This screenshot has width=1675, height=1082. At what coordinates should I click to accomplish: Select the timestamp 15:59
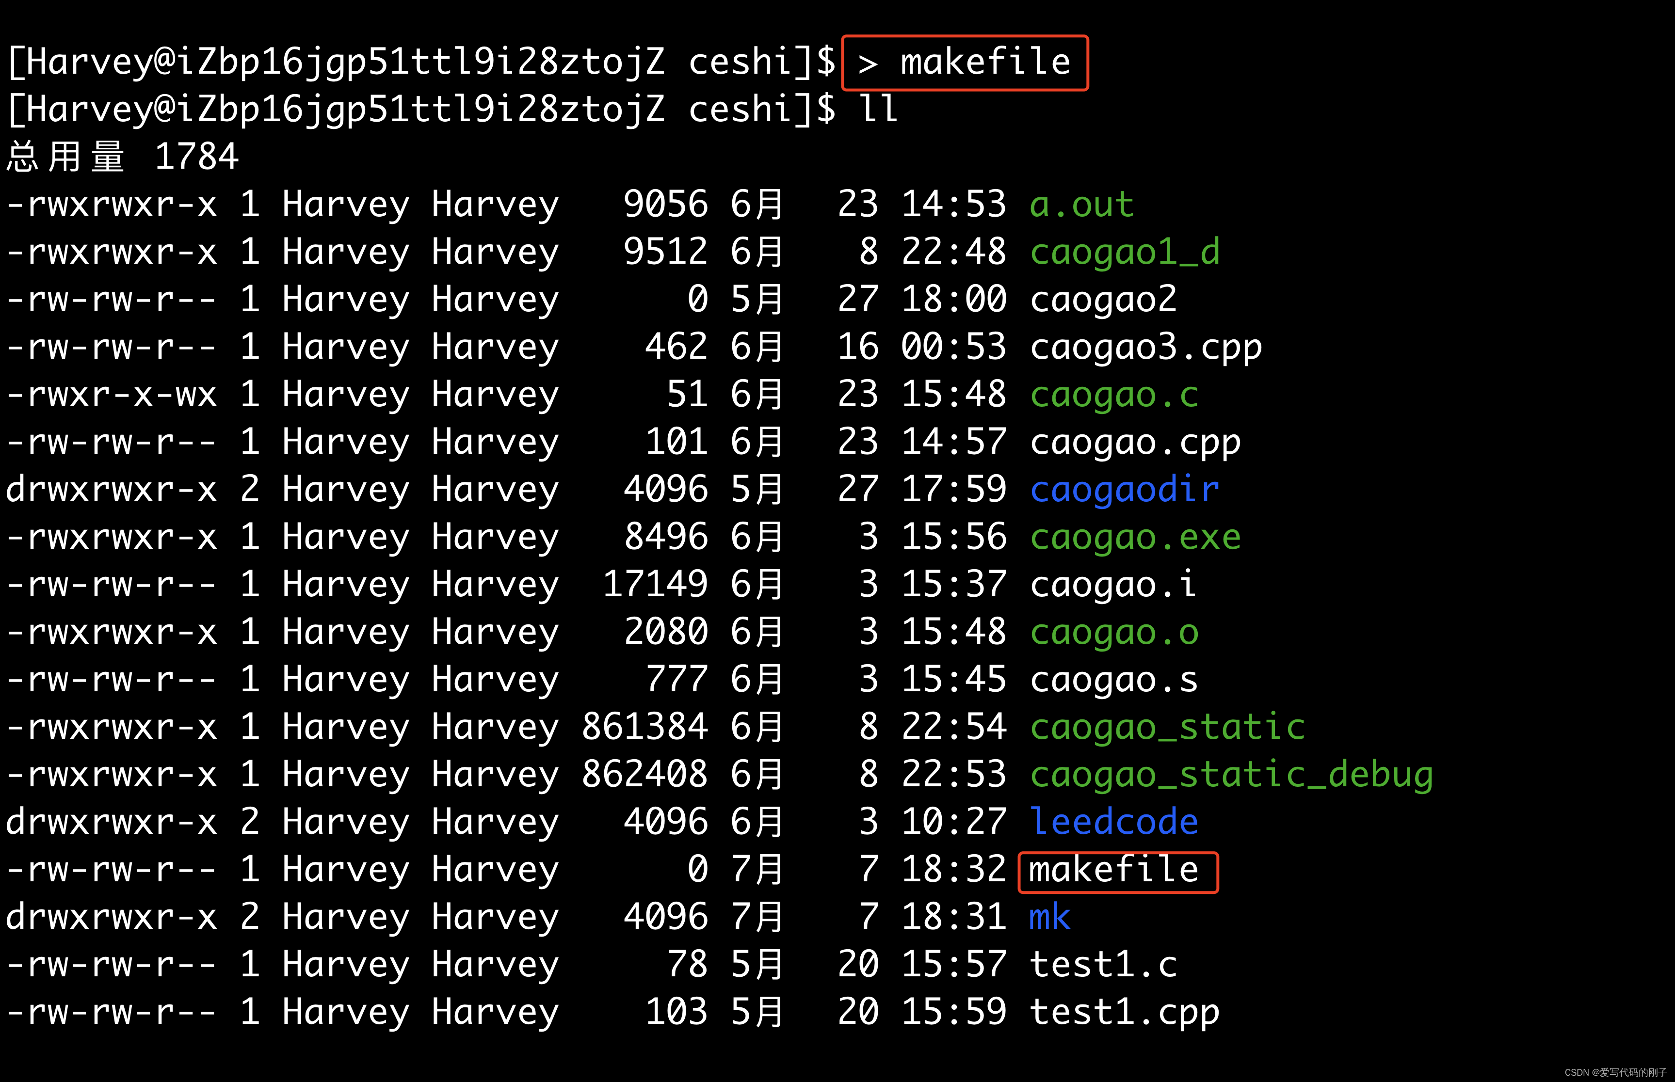pyautogui.click(x=954, y=1012)
